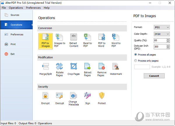Click the page range input field
The image size is (175, 126).
click(142, 67)
